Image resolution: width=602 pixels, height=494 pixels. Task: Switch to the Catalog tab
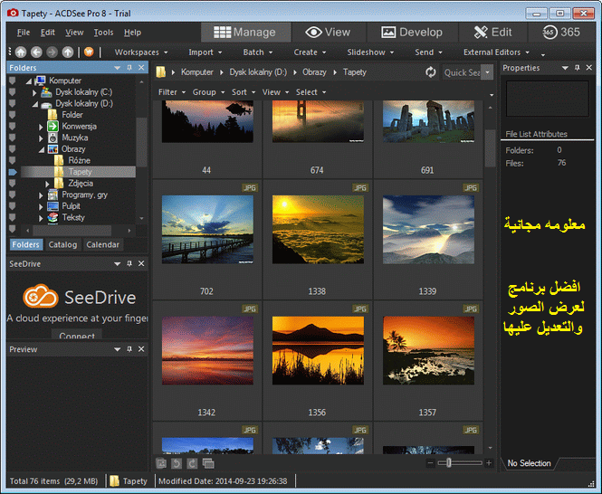click(62, 244)
